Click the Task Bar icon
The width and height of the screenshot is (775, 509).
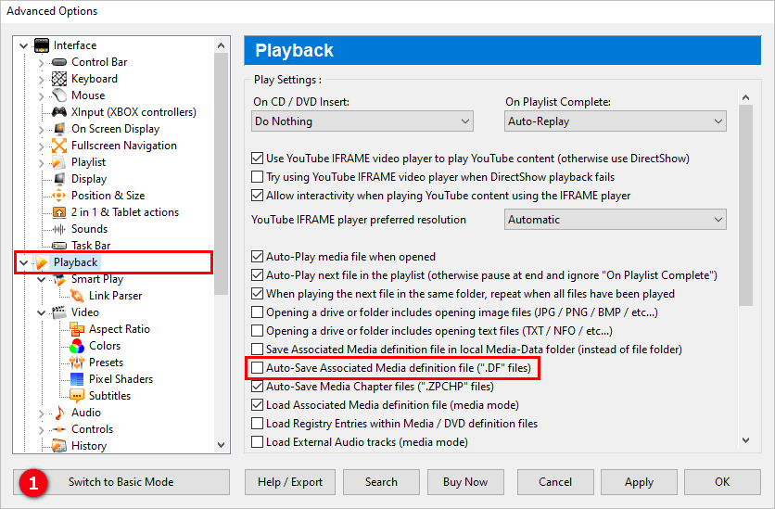tap(59, 246)
